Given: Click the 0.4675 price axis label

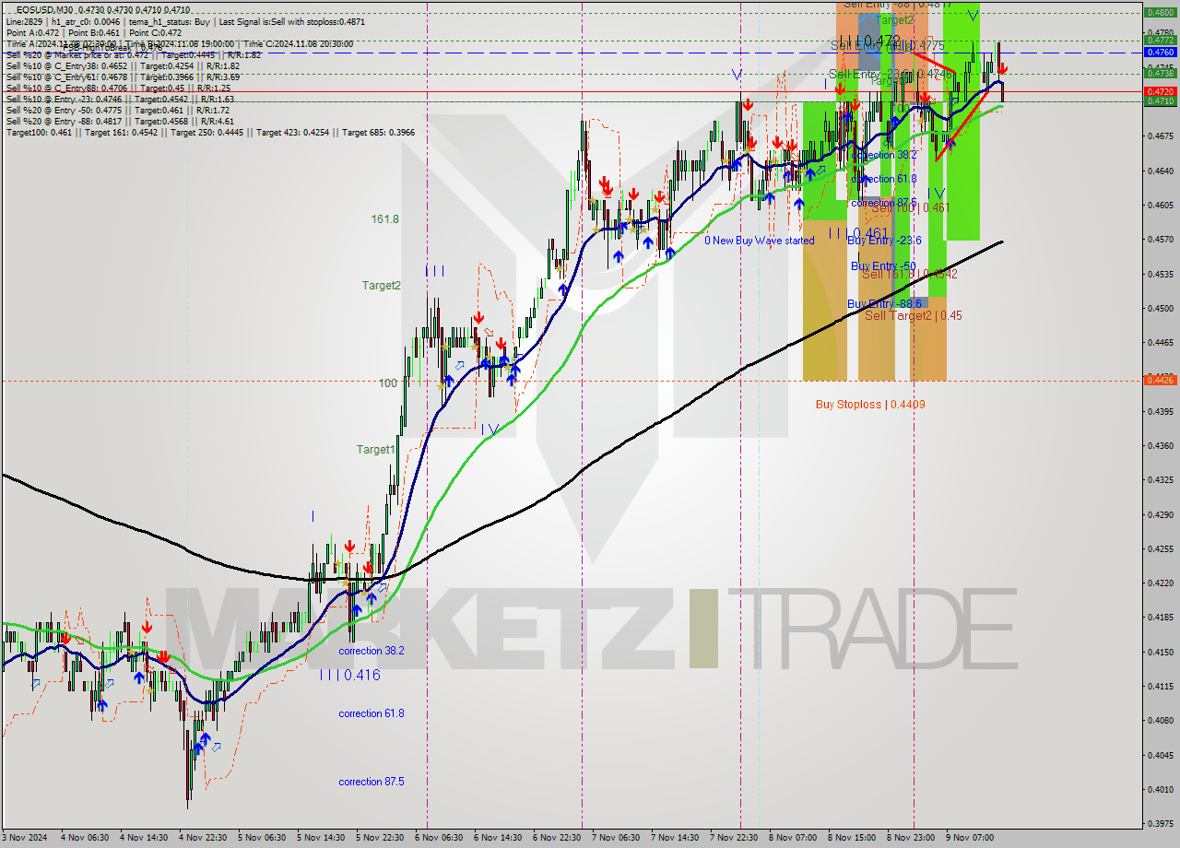Looking at the screenshot, I should coord(1159,135).
